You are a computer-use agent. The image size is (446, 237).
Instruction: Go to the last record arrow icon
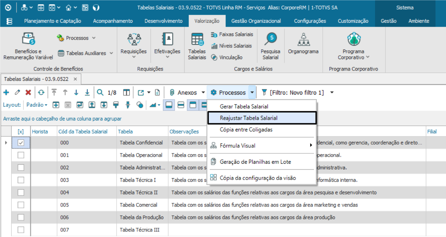coord(87,92)
